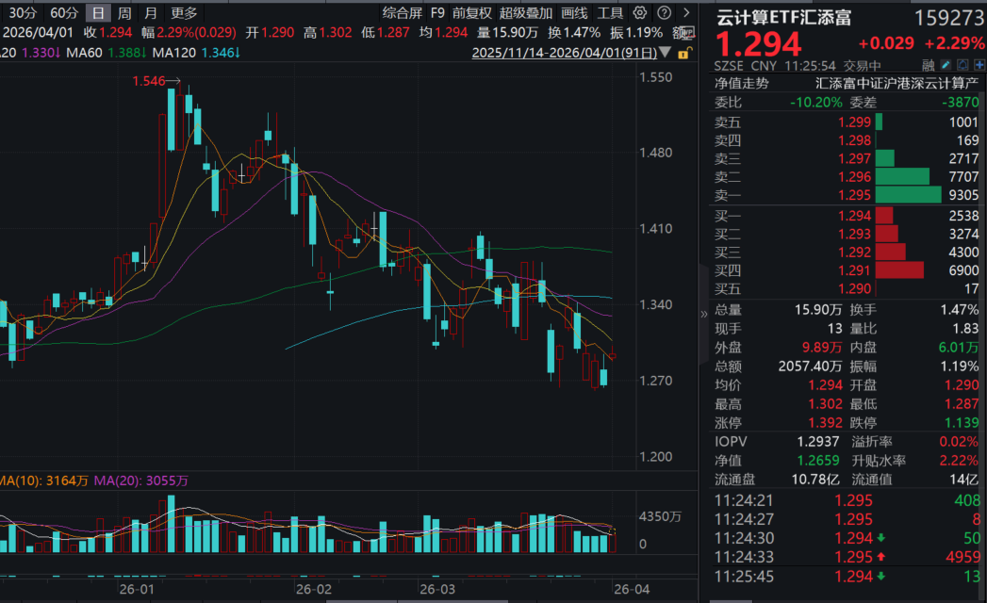This screenshot has height=603, width=987.
Task: Switch to the 周 weekly chart tab
Action: [123, 13]
